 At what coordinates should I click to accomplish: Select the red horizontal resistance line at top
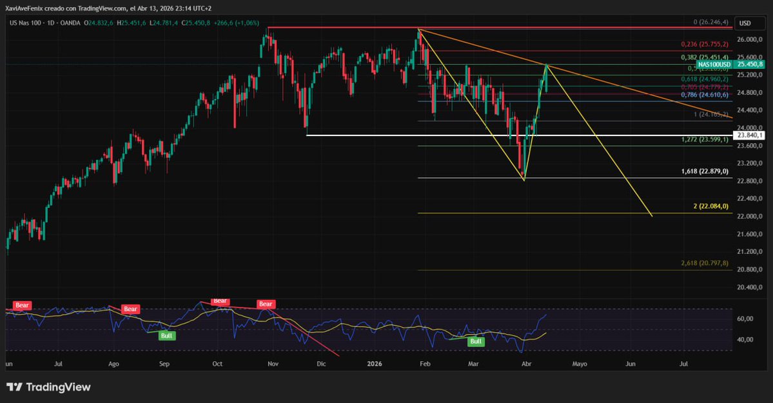500,28
